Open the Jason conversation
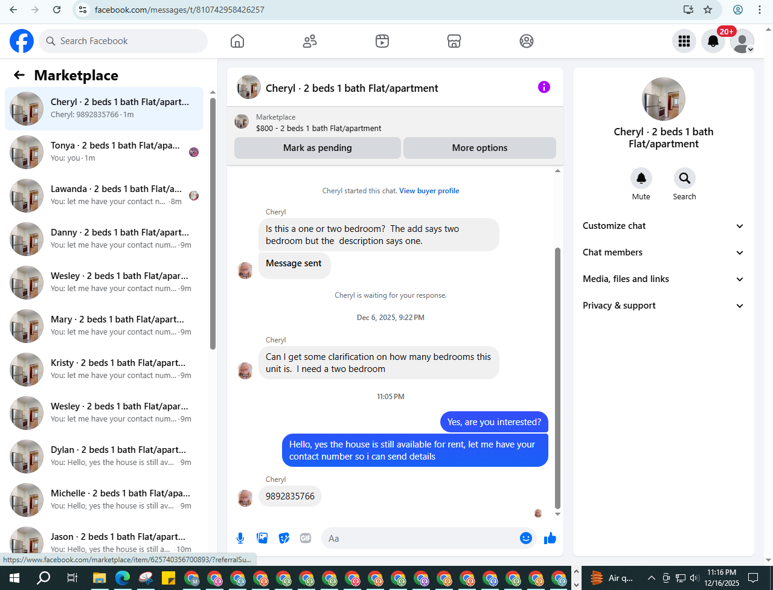 click(x=104, y=541)
